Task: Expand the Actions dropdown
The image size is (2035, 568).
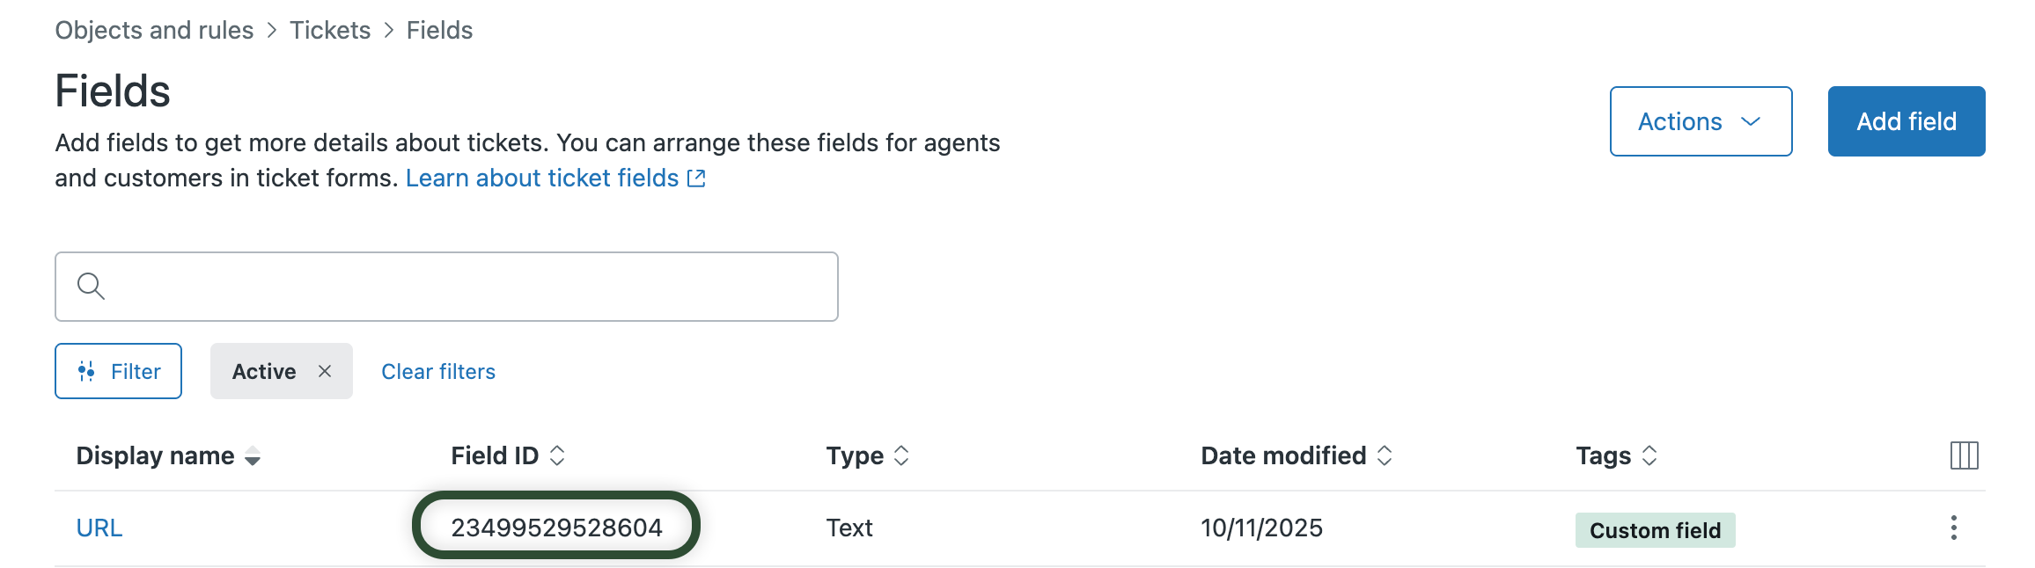Action: [x=1701, y=121]
